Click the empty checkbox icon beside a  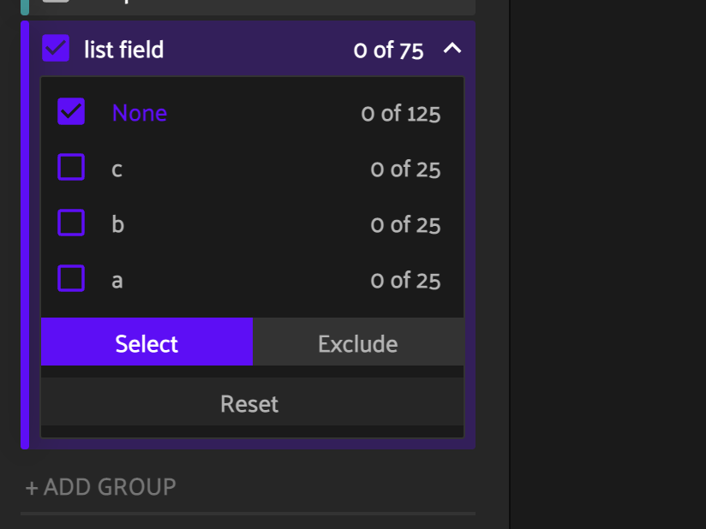tap(71, 279)
